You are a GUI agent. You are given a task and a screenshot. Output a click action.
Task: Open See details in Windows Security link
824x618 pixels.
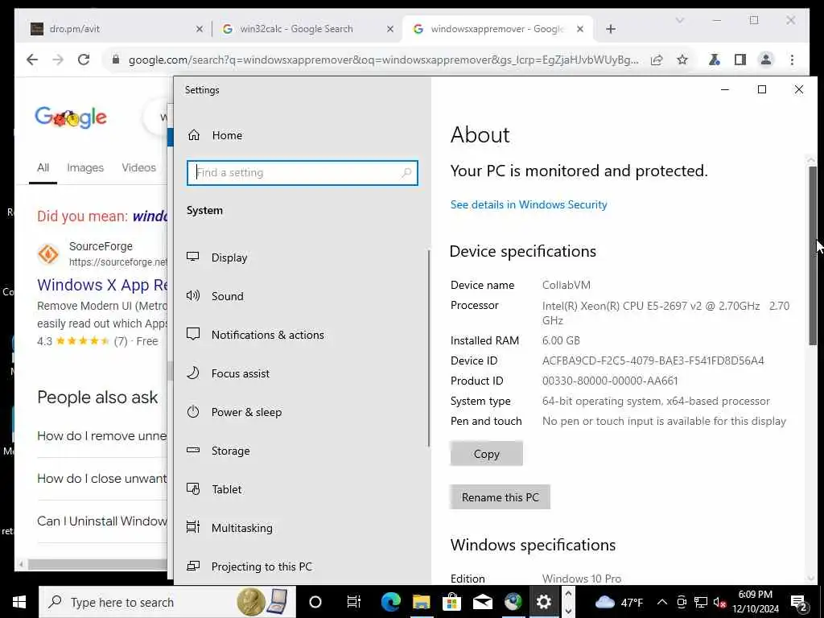click(x=529, y=204)
